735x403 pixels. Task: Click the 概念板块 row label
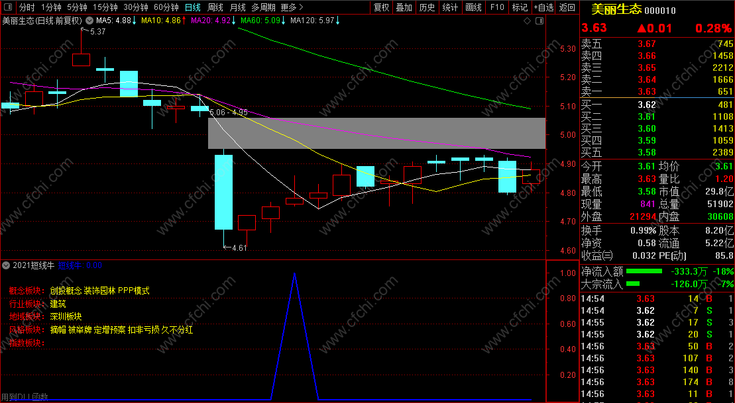point(27,291)
